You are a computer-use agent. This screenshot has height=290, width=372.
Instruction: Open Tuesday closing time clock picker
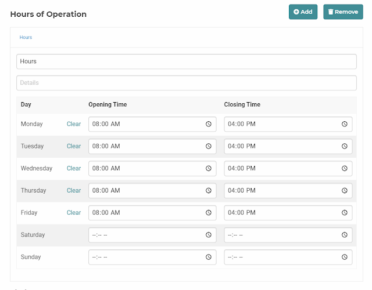click(x=345, y=146)
